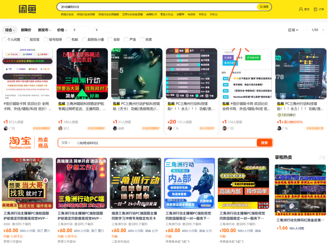Tick the 个人闲置 checkbox
Image resolution: width=328 pixels, height=250 pixels.
click(x=4, y=39)
